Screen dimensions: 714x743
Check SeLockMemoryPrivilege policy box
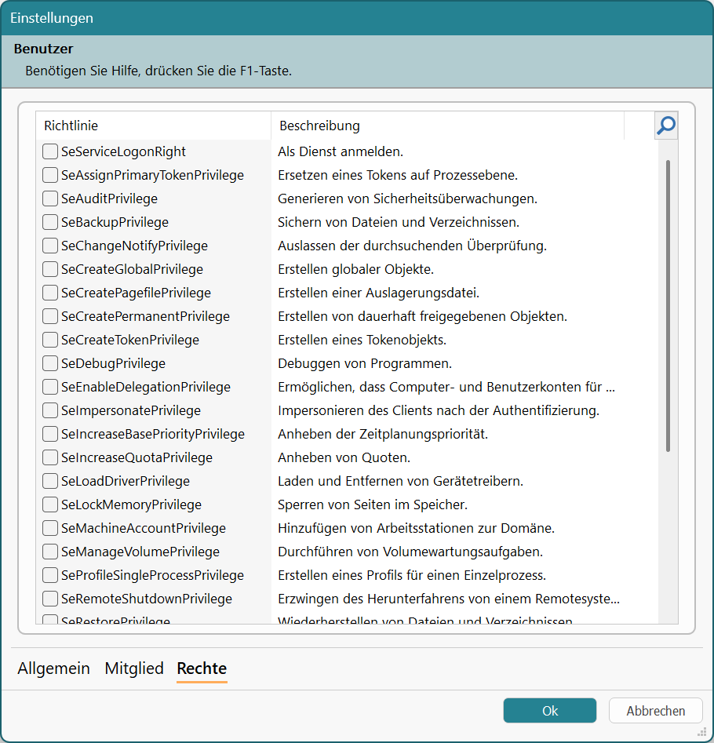coord(50,504)
